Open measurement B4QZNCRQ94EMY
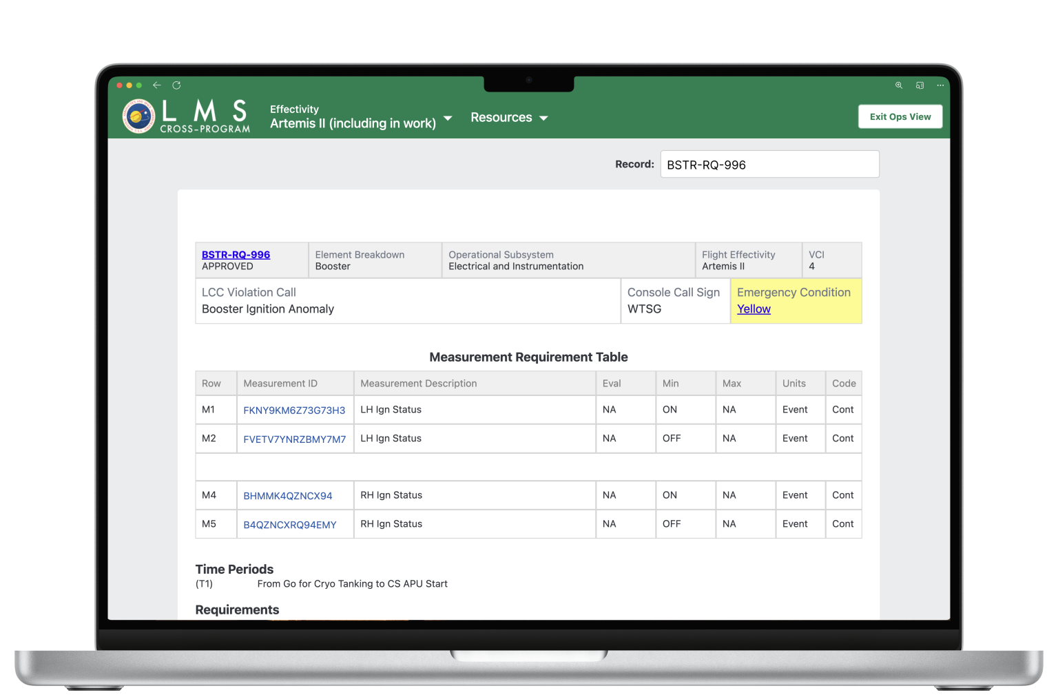 click(x=289, y=524)
